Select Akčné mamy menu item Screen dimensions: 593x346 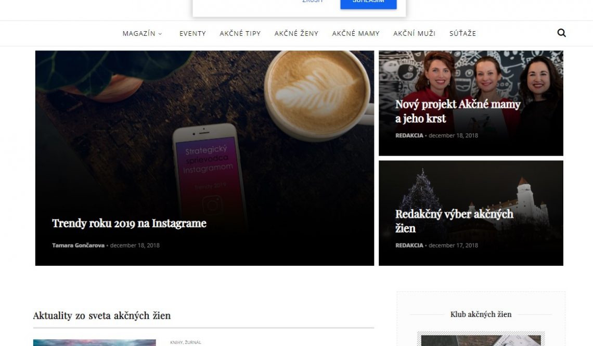[x=355, y=33]
